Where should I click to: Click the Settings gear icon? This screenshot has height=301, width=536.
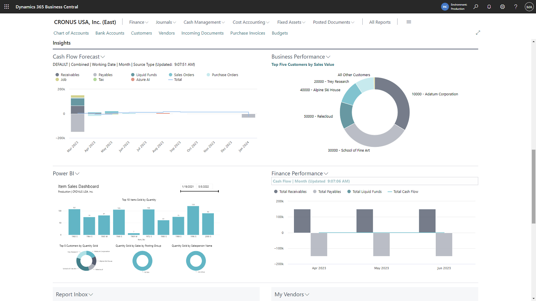coord(503,7)
